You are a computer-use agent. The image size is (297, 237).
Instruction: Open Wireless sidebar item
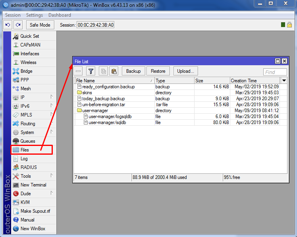pos(34,62)
